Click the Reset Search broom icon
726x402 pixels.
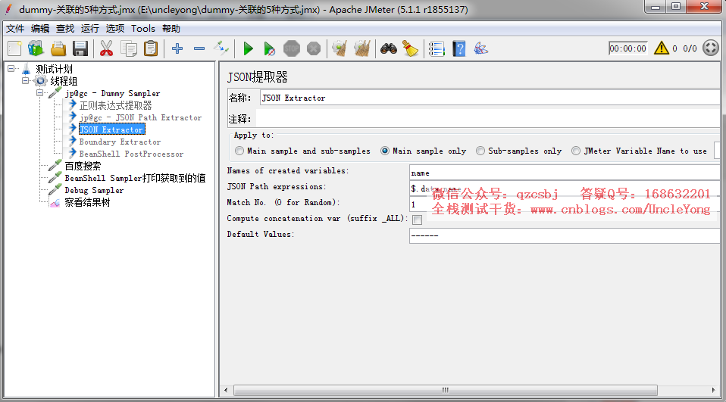point(411,48)
